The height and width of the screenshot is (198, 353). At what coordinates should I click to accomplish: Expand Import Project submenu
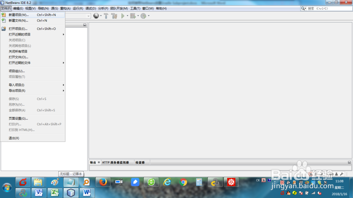point(33,85)
